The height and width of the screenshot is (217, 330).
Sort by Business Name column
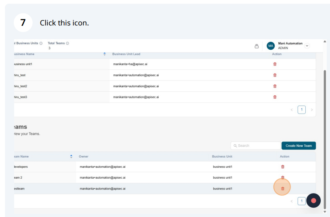(105, 54)
